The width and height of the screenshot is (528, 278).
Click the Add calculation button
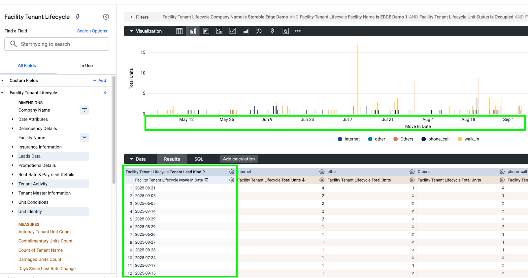coord(239,159)
